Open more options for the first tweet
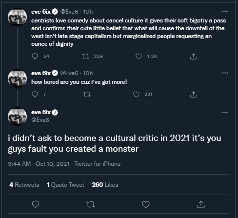 click(225, 11)
